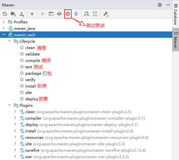179x160 pixels.
Task: Expand the maven_java project node
Action: tap(4, 28)
